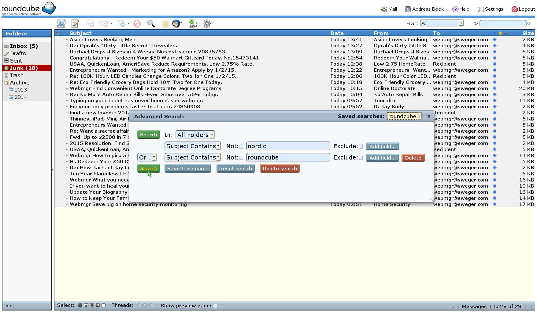Open the magnifier advanced search toolbar icon
Viewport: 537px width, 312px height.
tap(151, 23)
